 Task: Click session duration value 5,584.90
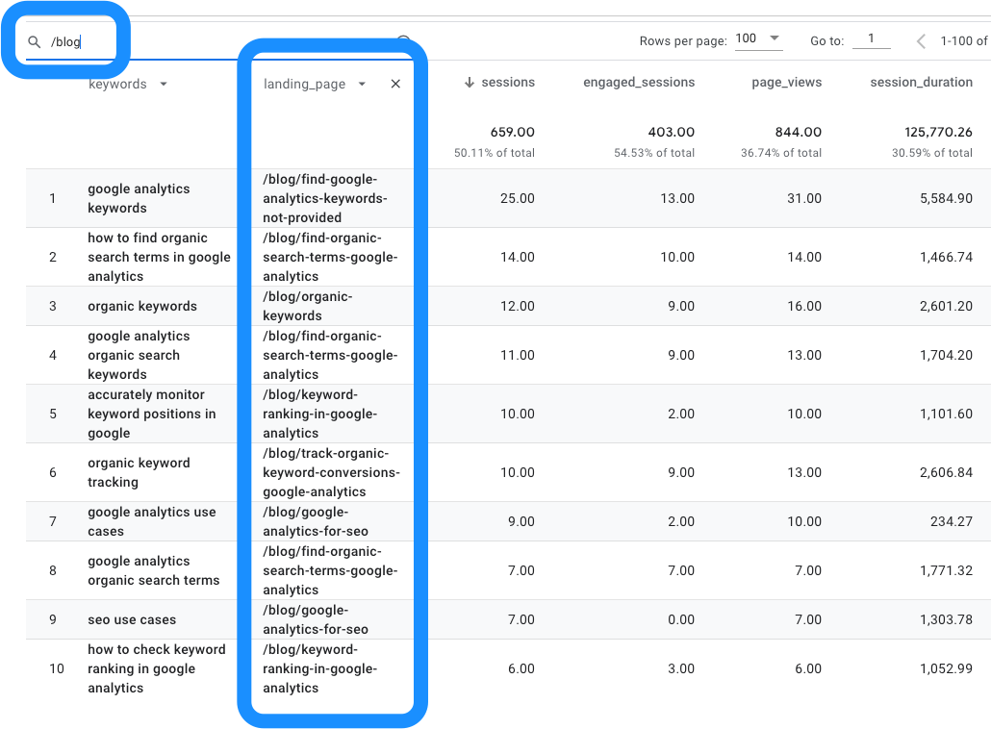pyautogui.click(x=946, y=198)
